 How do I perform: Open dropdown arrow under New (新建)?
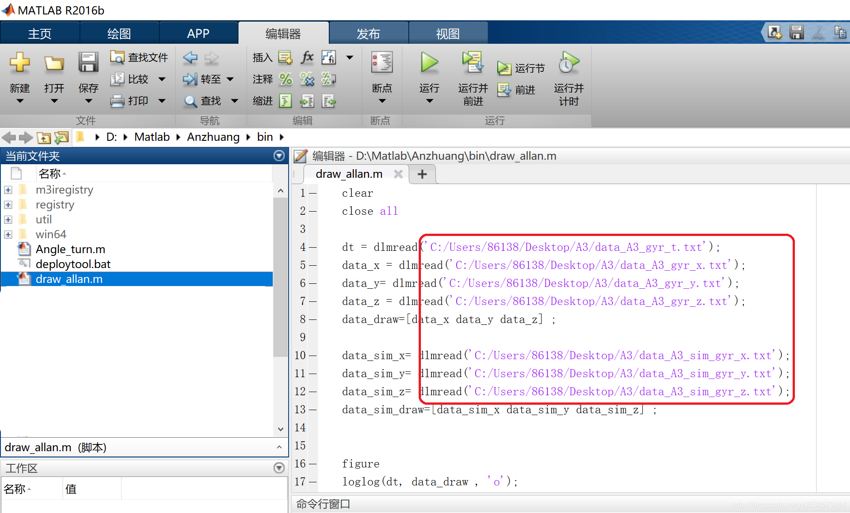20,101
